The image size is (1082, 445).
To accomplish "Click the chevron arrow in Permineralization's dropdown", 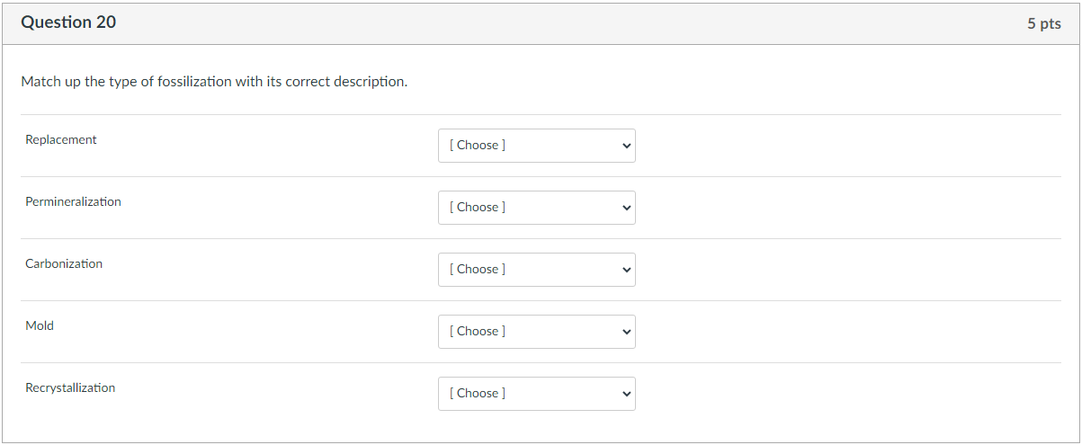I will pyautogui.click(x=626, y=208).
